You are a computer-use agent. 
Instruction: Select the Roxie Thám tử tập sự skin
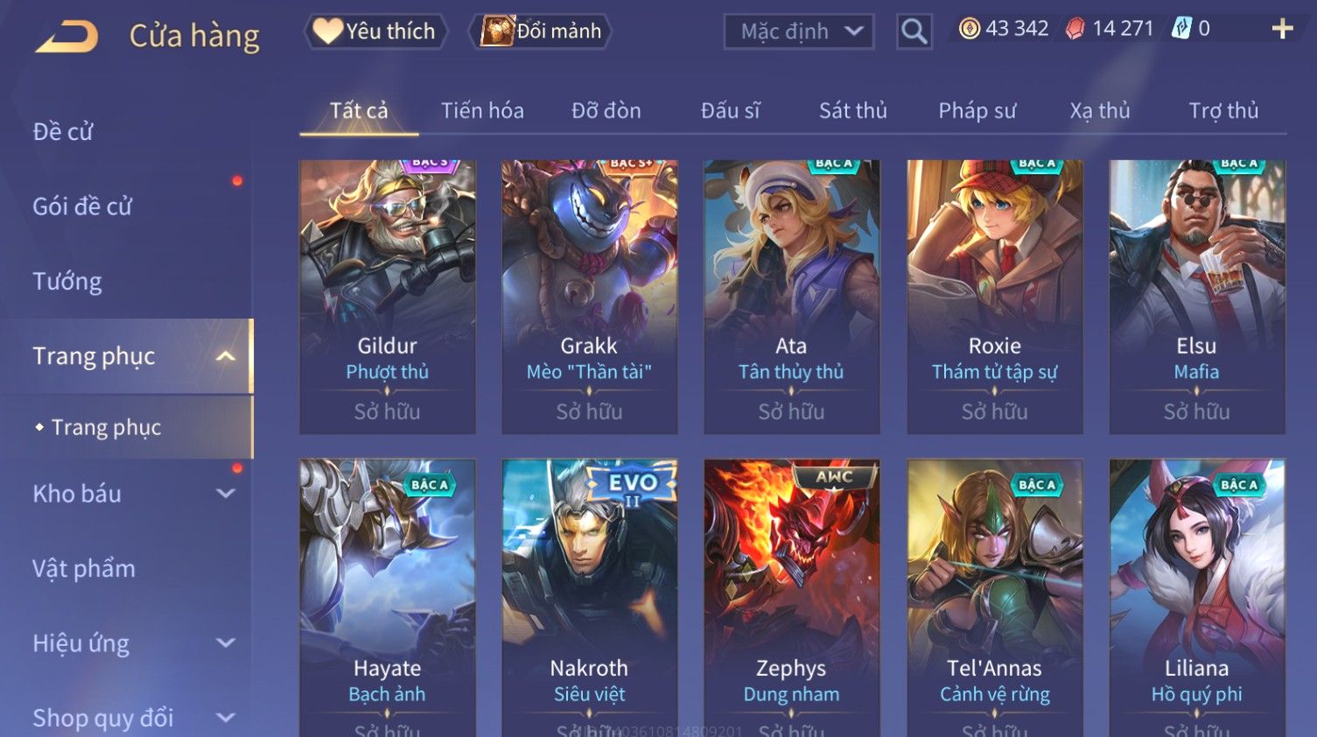click(994, 297)
